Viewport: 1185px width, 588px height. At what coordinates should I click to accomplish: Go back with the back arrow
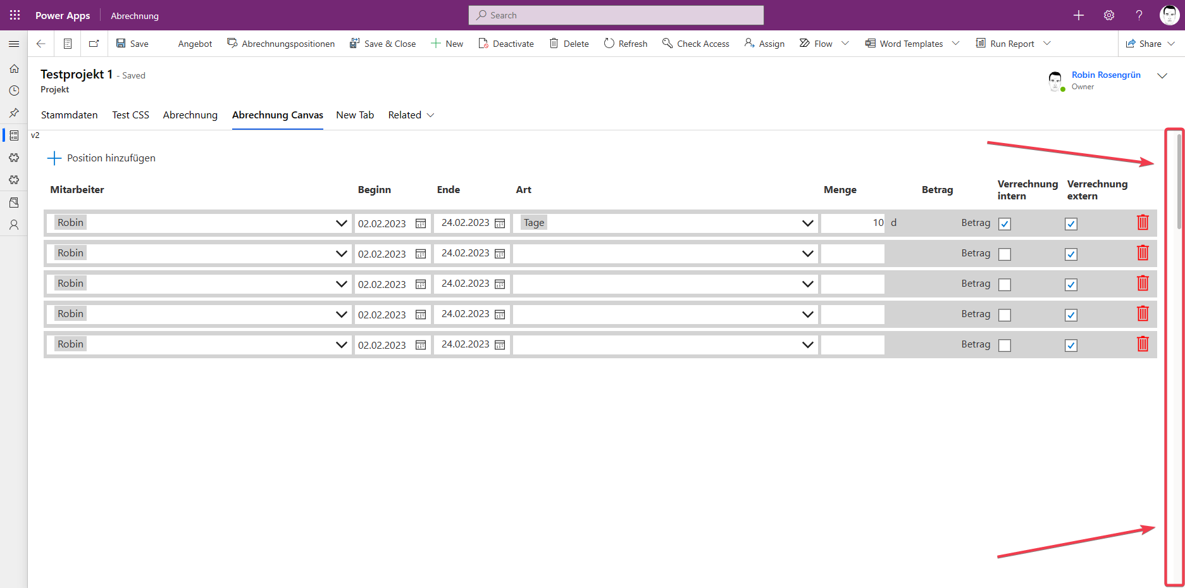pos(40,44)
